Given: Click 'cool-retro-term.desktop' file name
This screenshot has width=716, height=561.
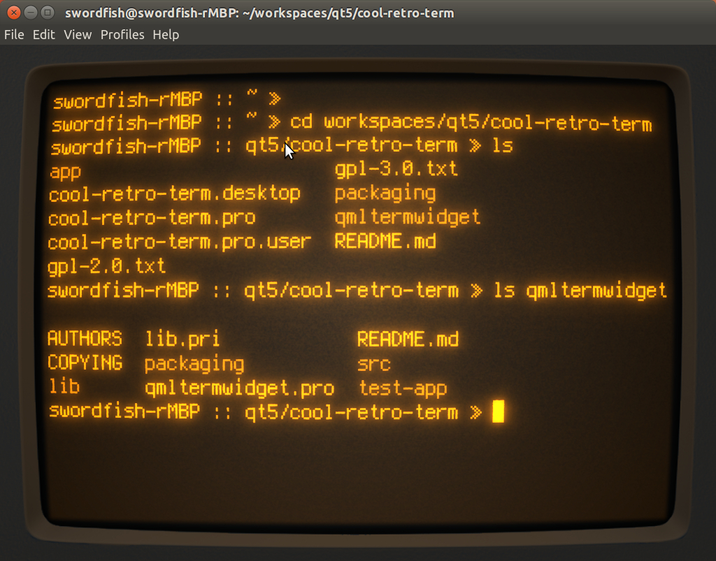Looking at the screenshot, I should (174, 194).
